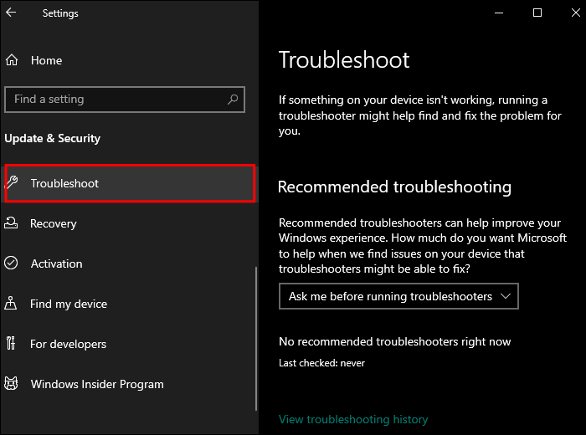Click the search magnifier icon
Screen dimensions: 586x435
pos(233,99)
